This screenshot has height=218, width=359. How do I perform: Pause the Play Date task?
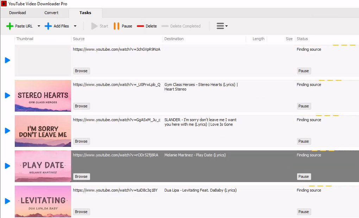pos(304,177)
